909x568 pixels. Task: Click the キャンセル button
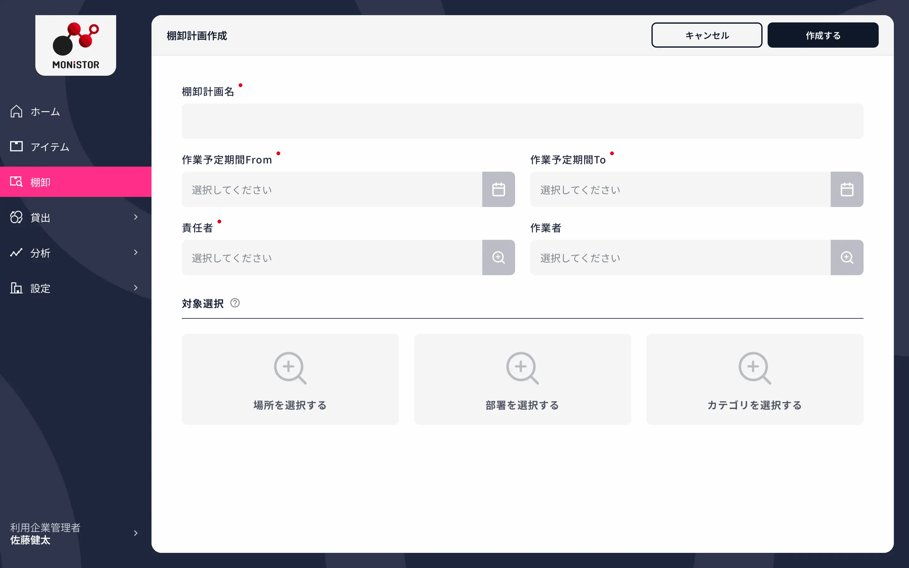pos(707,35)
